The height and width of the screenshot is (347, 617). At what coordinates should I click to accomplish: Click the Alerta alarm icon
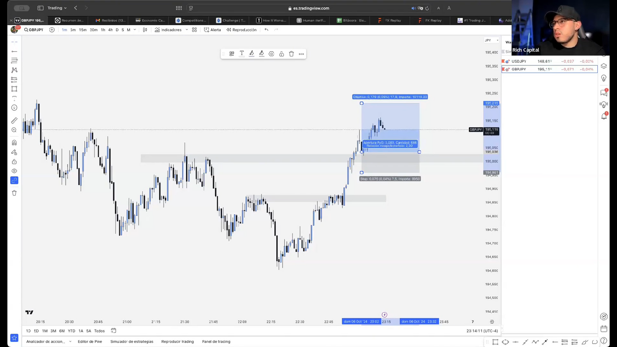(207, 30)
